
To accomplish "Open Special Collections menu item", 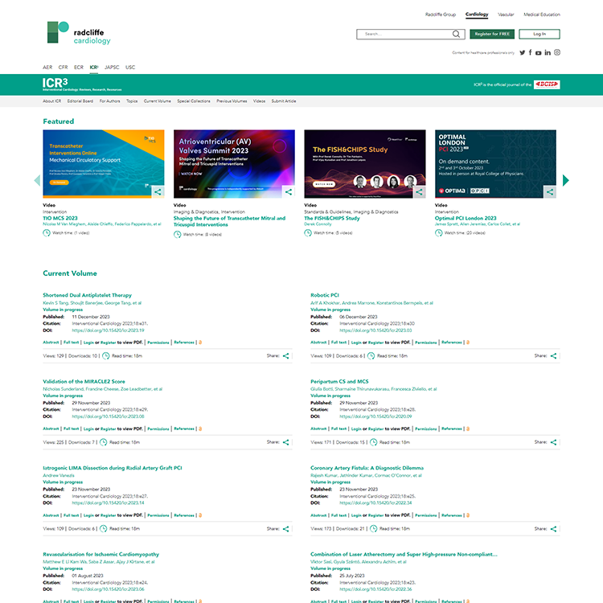I will 194,101.
